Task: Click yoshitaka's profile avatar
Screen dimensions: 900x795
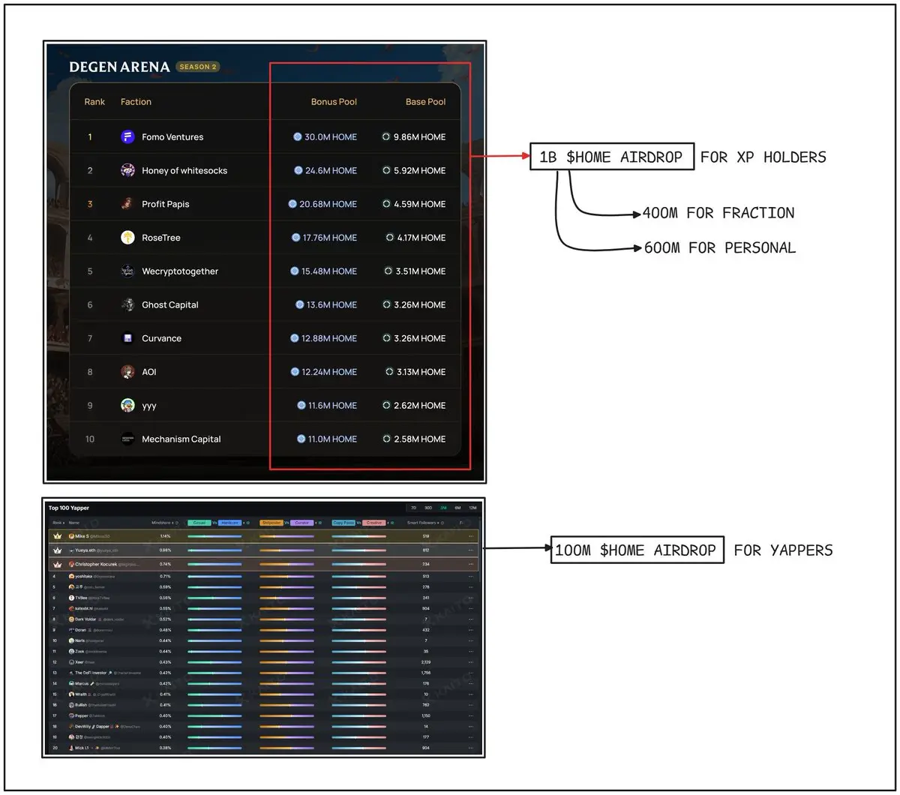Action: pos(71,577)
